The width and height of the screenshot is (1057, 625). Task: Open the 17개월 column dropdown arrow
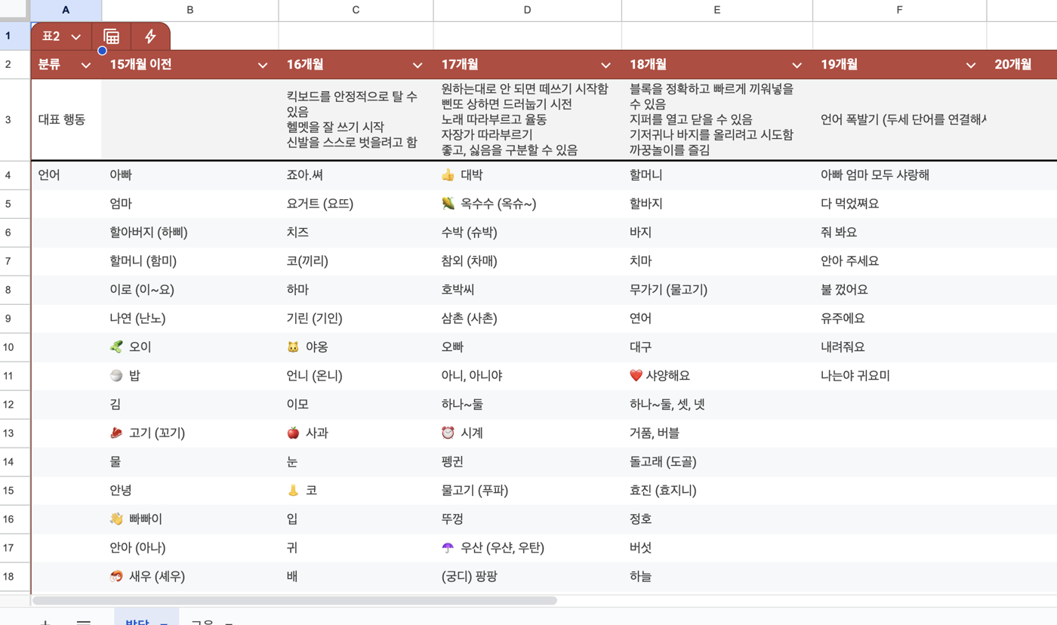(606, 66)
